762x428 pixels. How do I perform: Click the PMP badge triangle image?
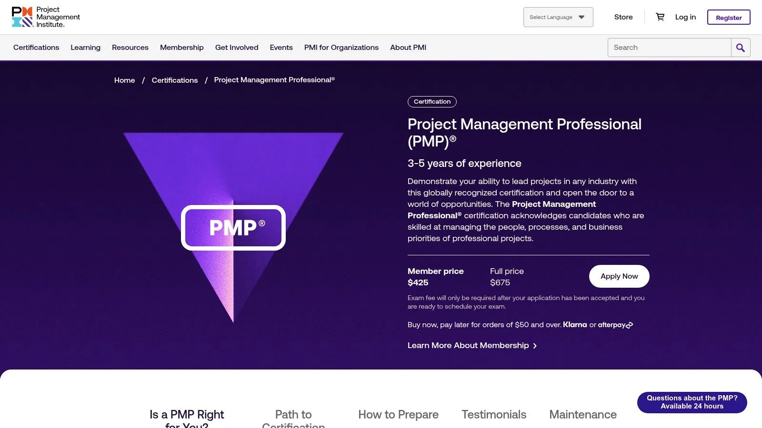(233, 227)
